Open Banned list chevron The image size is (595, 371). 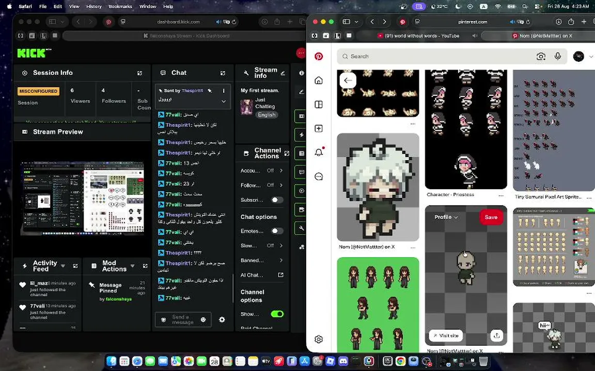point(281,260)
